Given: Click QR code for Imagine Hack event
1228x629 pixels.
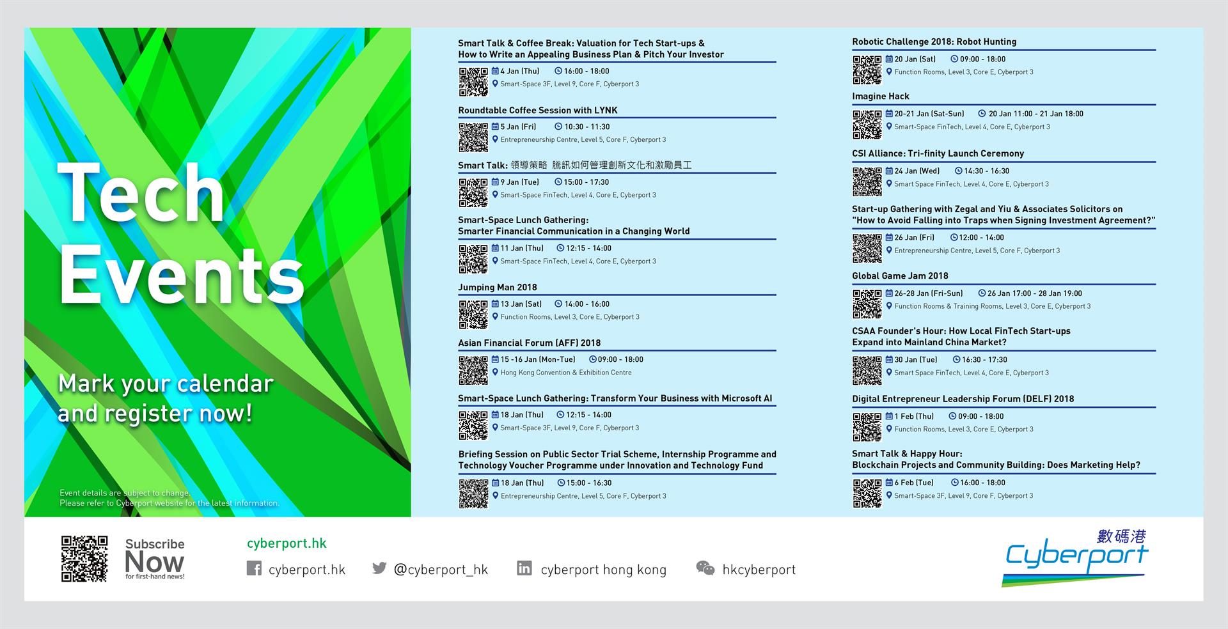Looking at the screenshot, I should coord(867,125).
